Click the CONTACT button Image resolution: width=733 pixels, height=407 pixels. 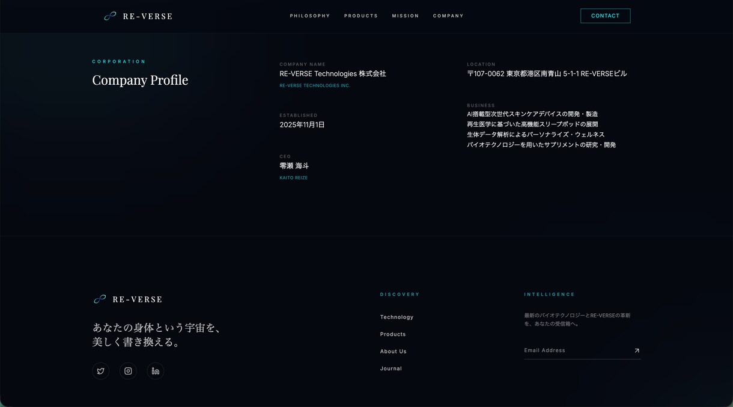[x=605, y=16]
